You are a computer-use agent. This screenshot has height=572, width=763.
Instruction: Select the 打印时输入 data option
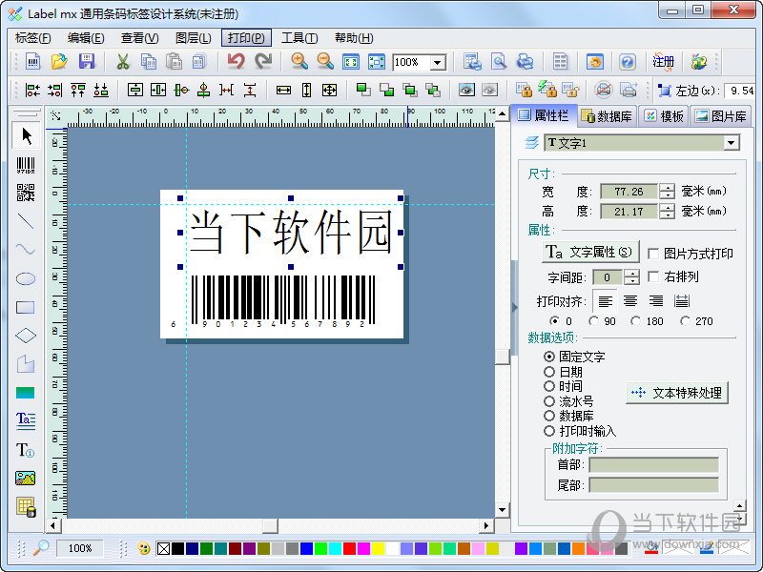(x=549, y=431)
